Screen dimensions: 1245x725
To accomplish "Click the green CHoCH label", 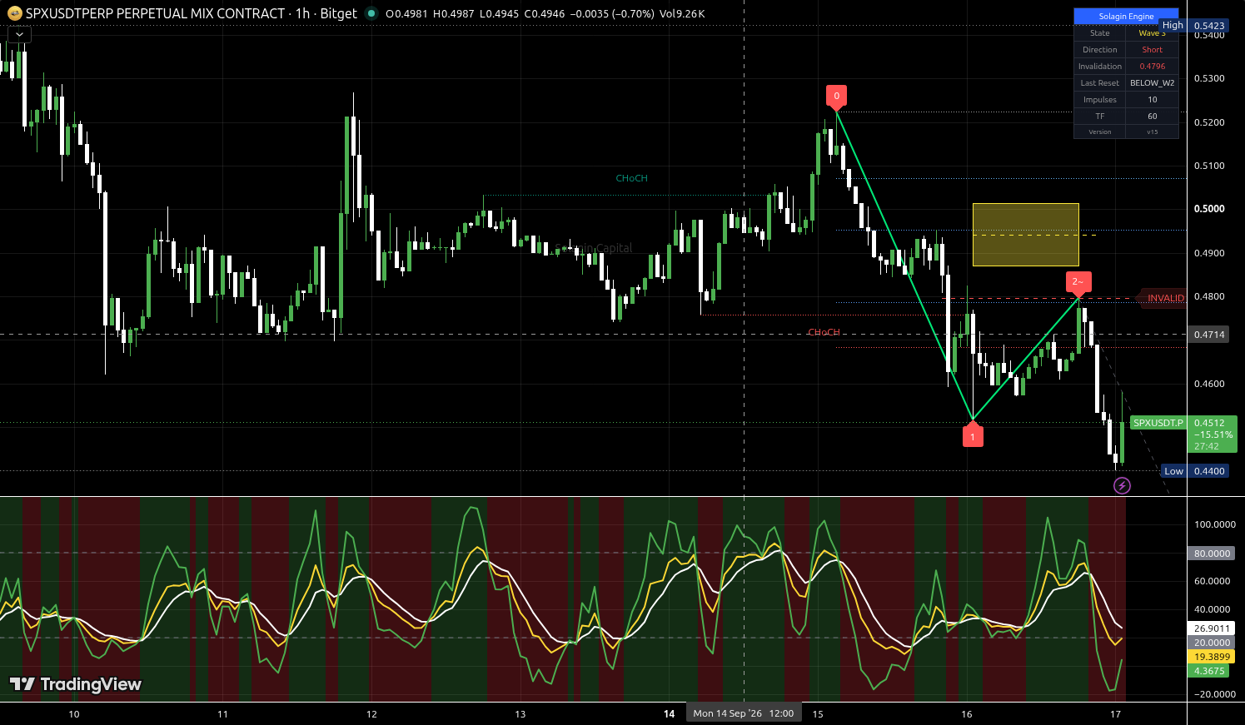I will tap(631, 178).
